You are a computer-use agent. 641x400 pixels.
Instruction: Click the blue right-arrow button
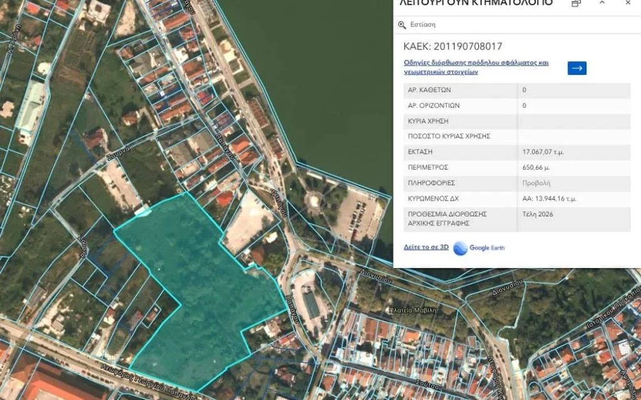tap(577, 68)
